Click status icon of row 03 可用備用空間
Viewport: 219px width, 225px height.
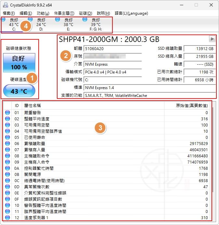[x=7, y=125]
